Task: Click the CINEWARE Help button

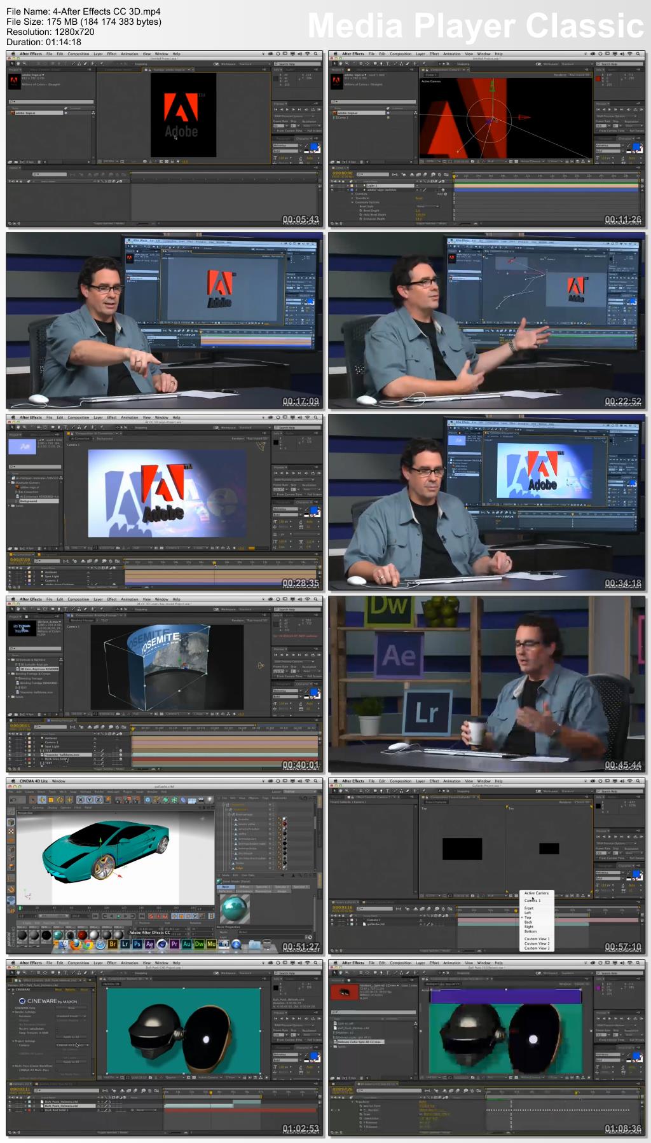Action: (x=71, y=1008)
